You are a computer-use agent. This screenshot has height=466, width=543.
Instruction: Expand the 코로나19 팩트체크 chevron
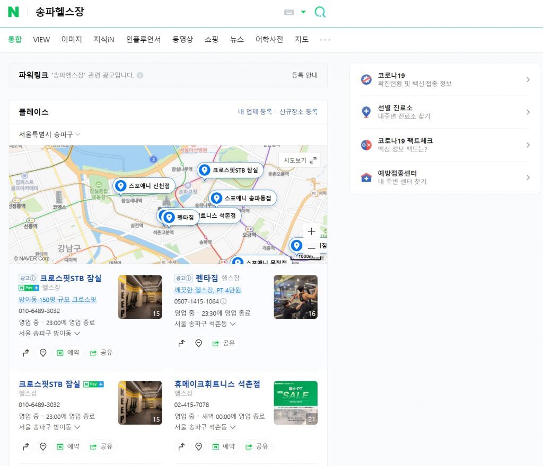[528, 145]
